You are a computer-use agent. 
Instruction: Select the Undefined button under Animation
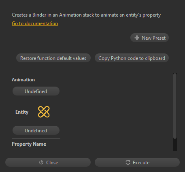click(36, 91)
